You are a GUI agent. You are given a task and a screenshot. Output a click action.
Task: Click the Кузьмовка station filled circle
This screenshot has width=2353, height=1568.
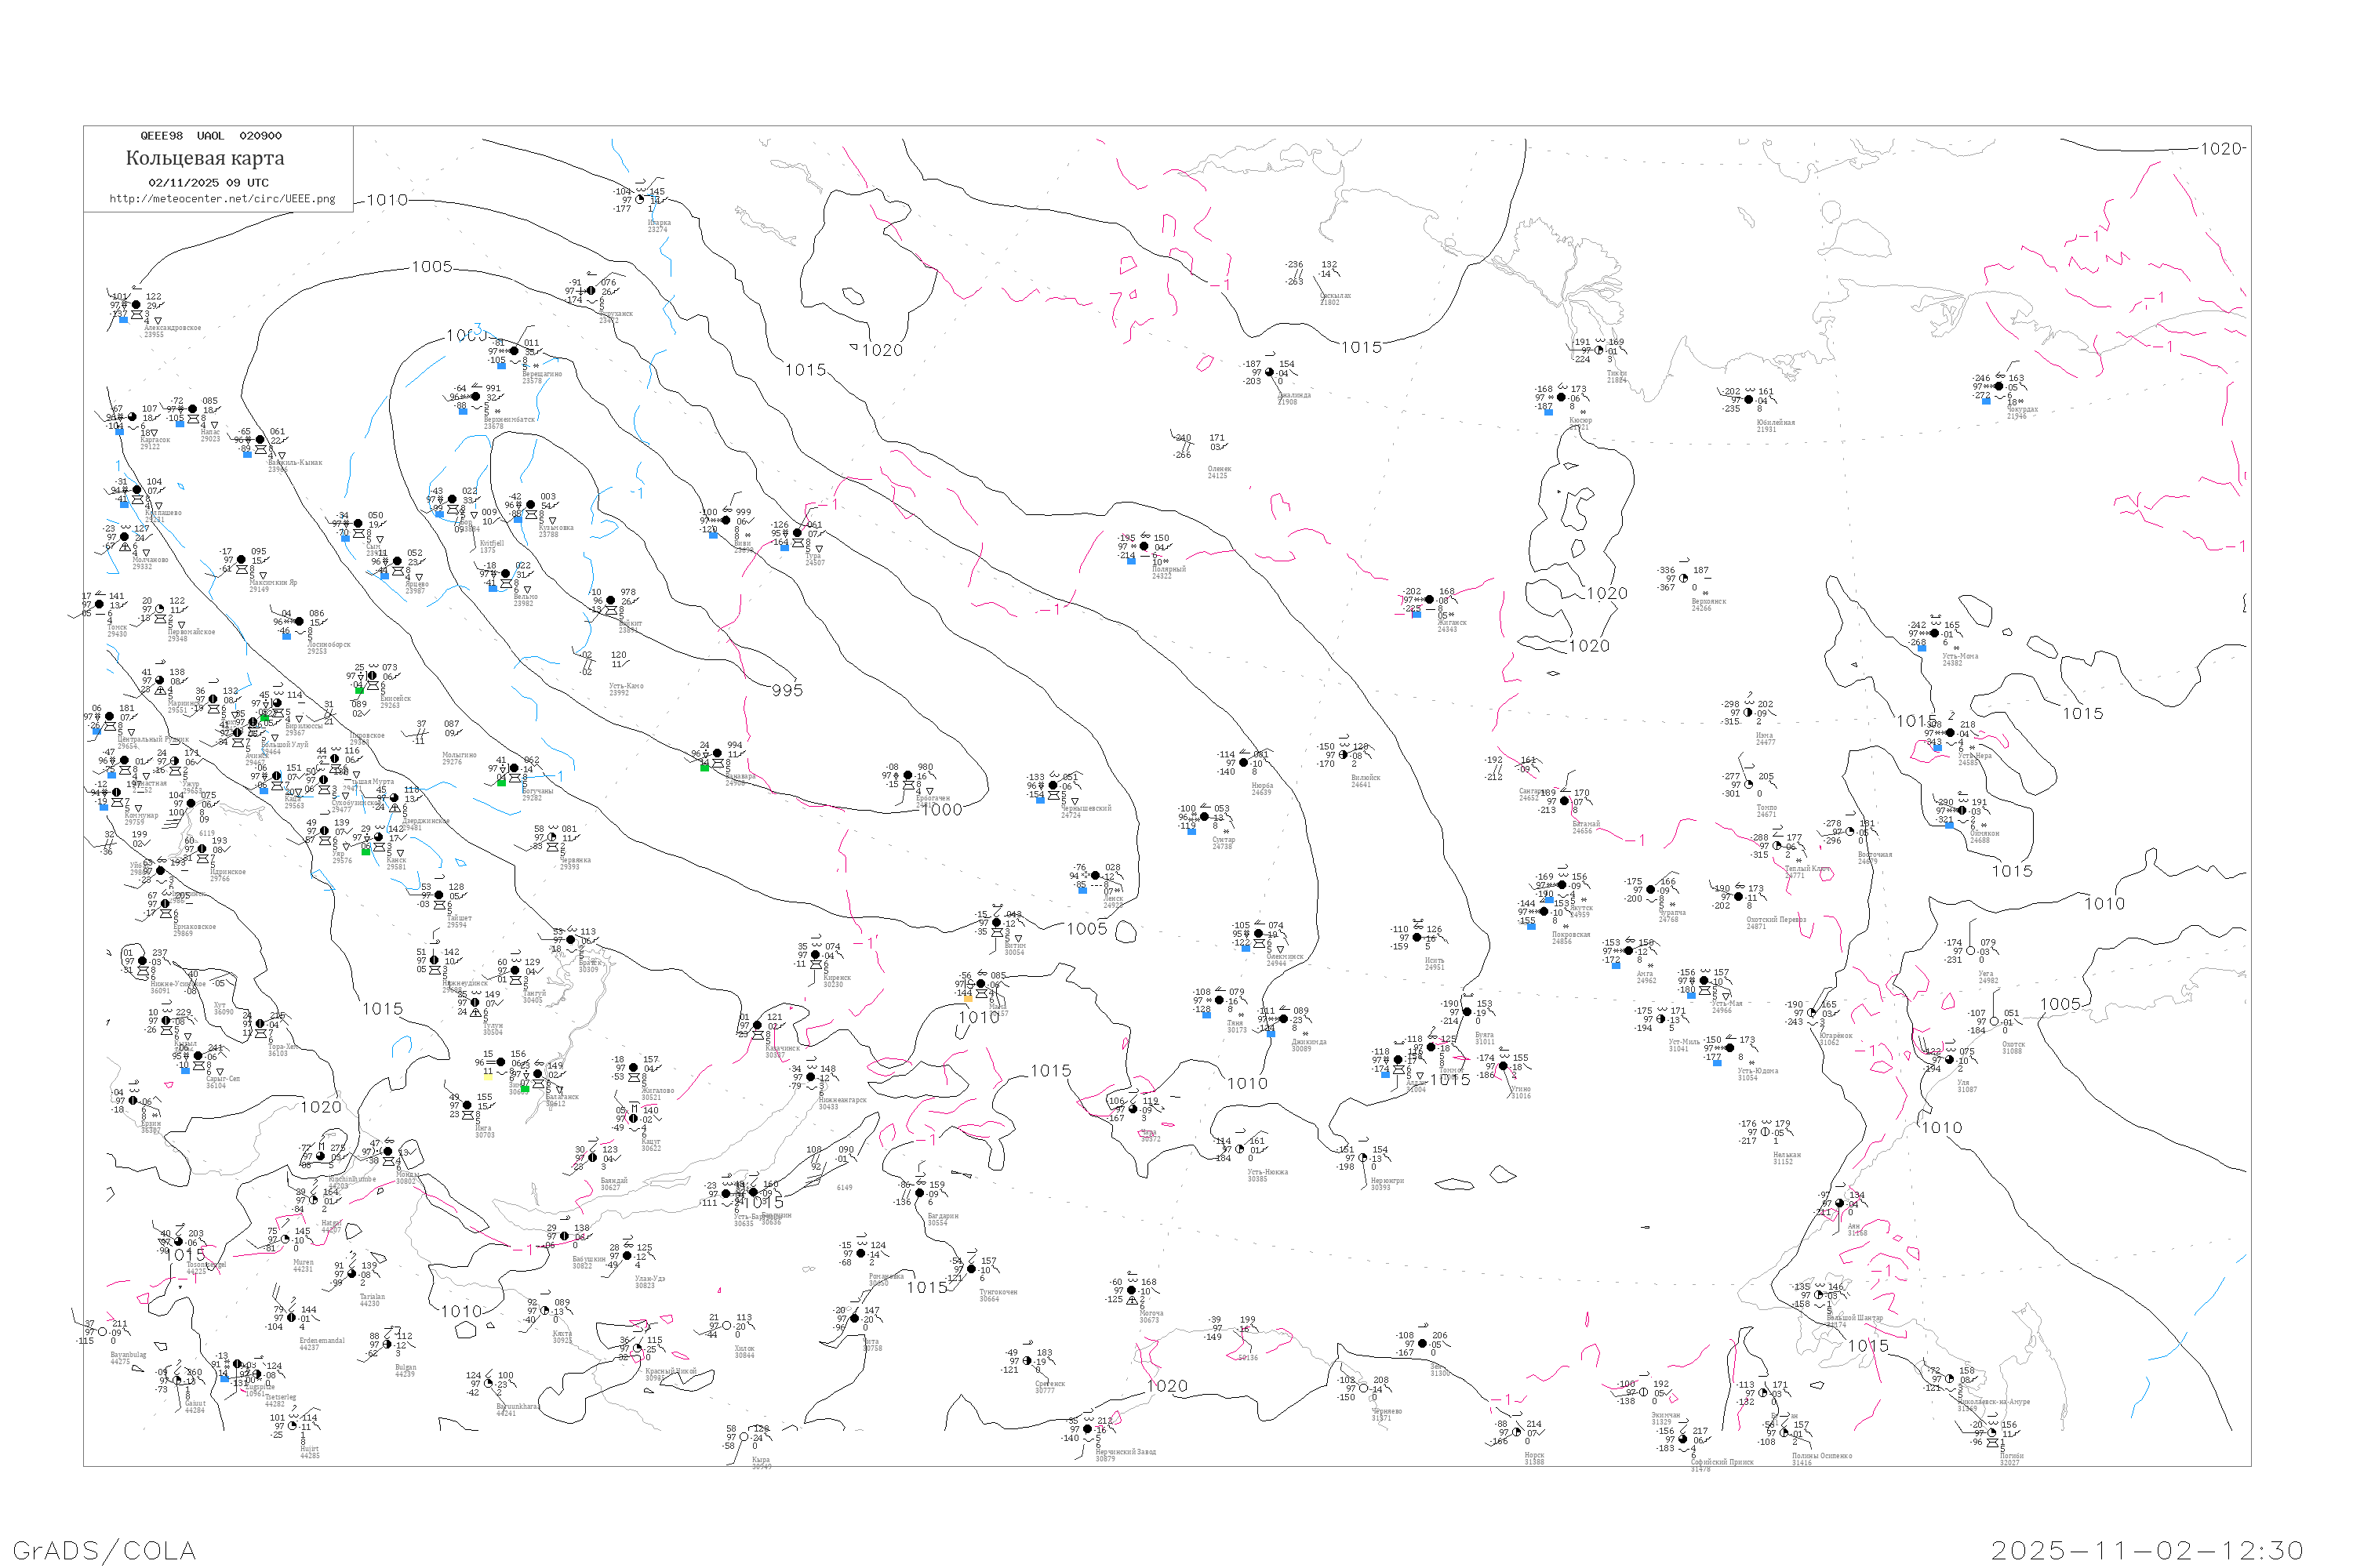coord(531,505)
